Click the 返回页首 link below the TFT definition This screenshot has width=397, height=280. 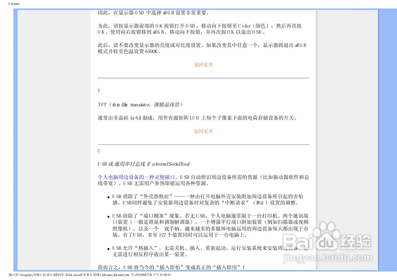[x=203, y=131]
